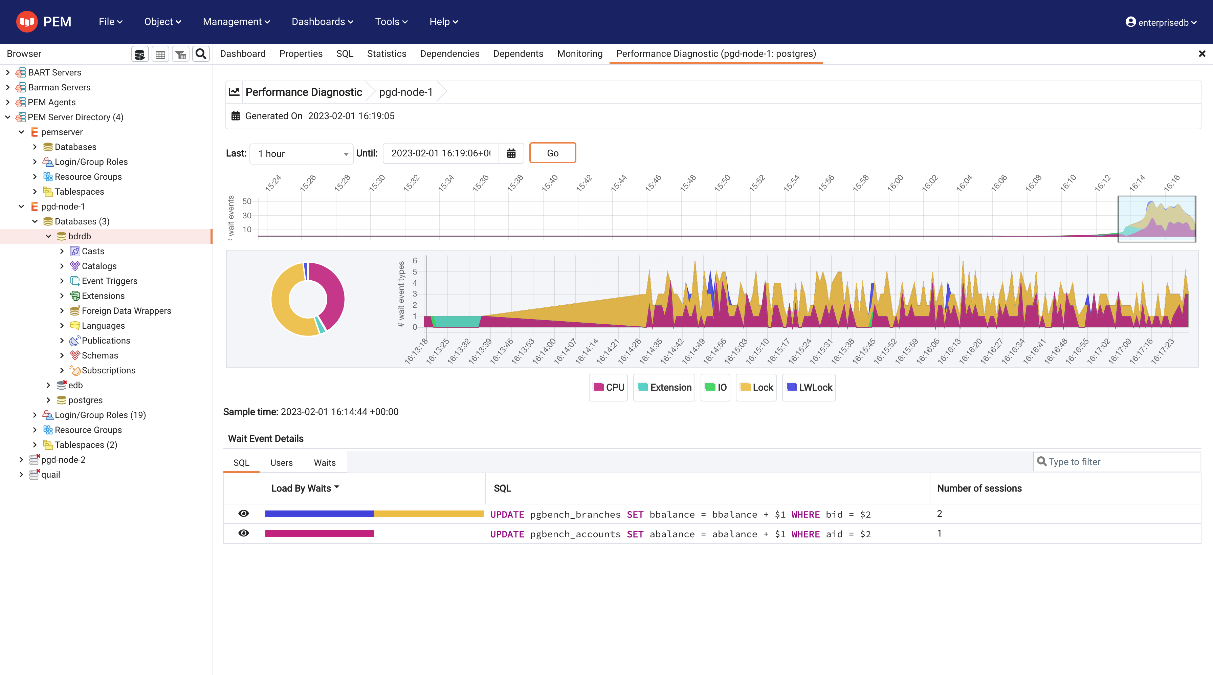Toggle eye icon for pgbench_branches query
1213x675 pixels.
coord(243,514)
